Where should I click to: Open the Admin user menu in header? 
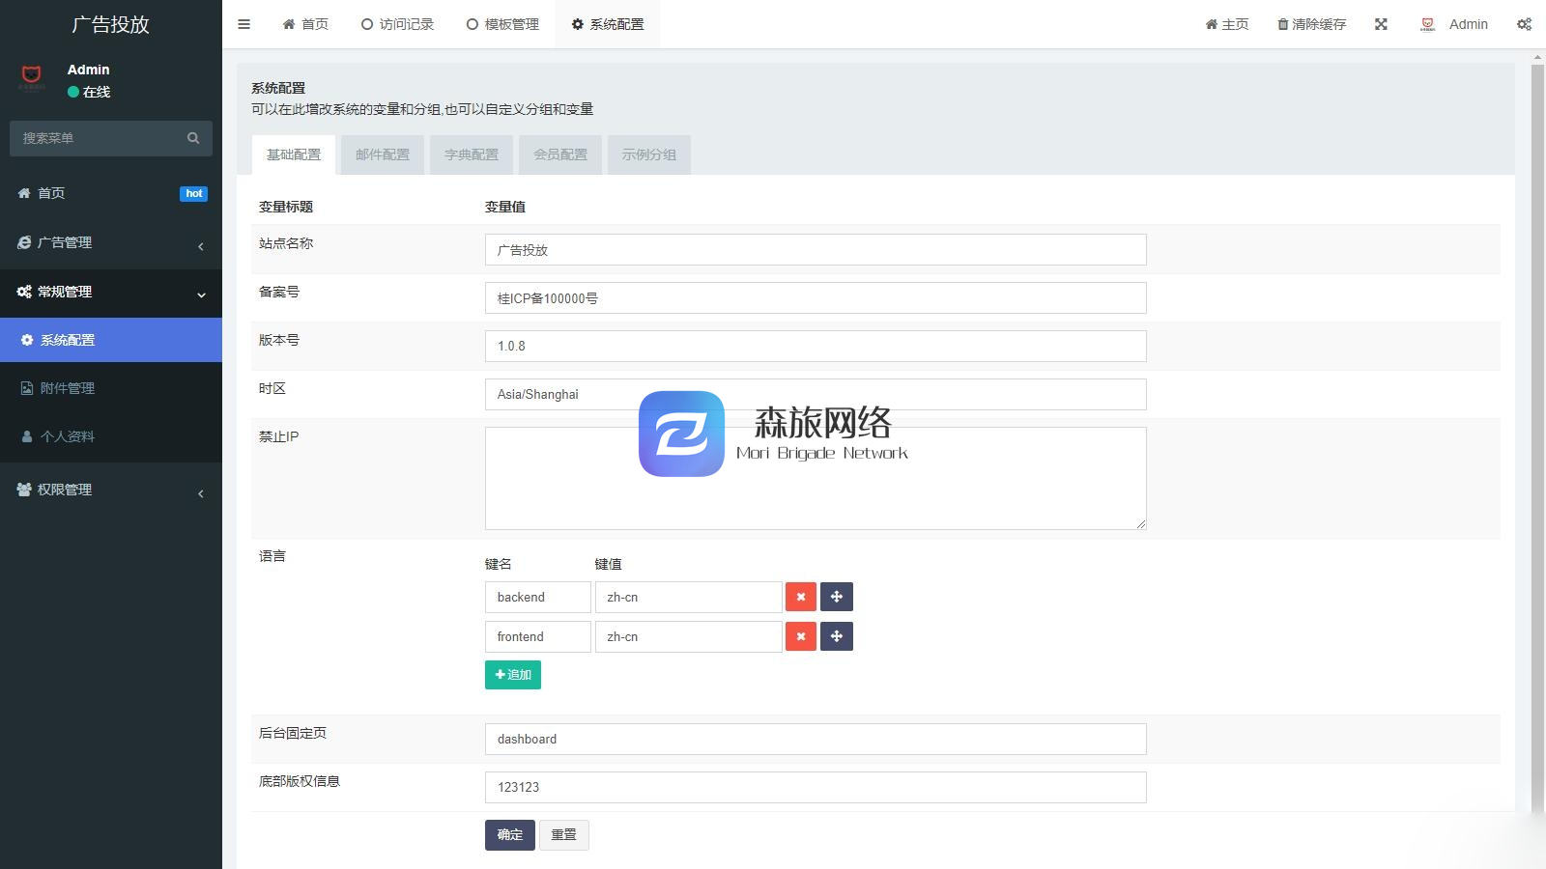[1454, 24]
